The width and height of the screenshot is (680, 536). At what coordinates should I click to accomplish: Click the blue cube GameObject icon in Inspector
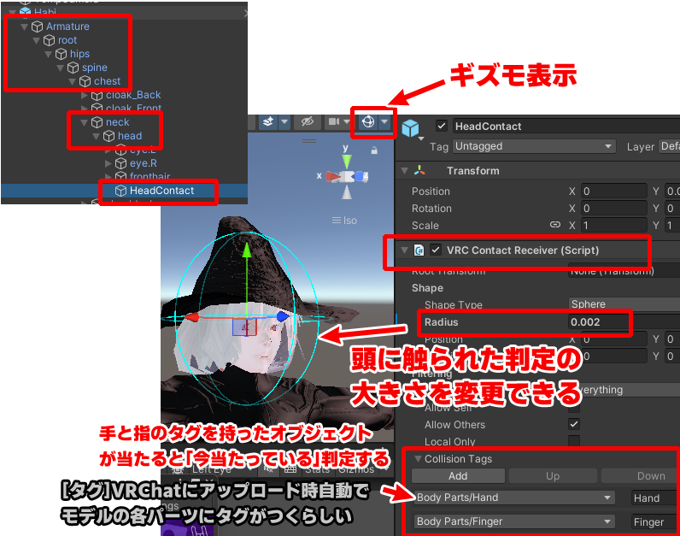click(410, 128)
